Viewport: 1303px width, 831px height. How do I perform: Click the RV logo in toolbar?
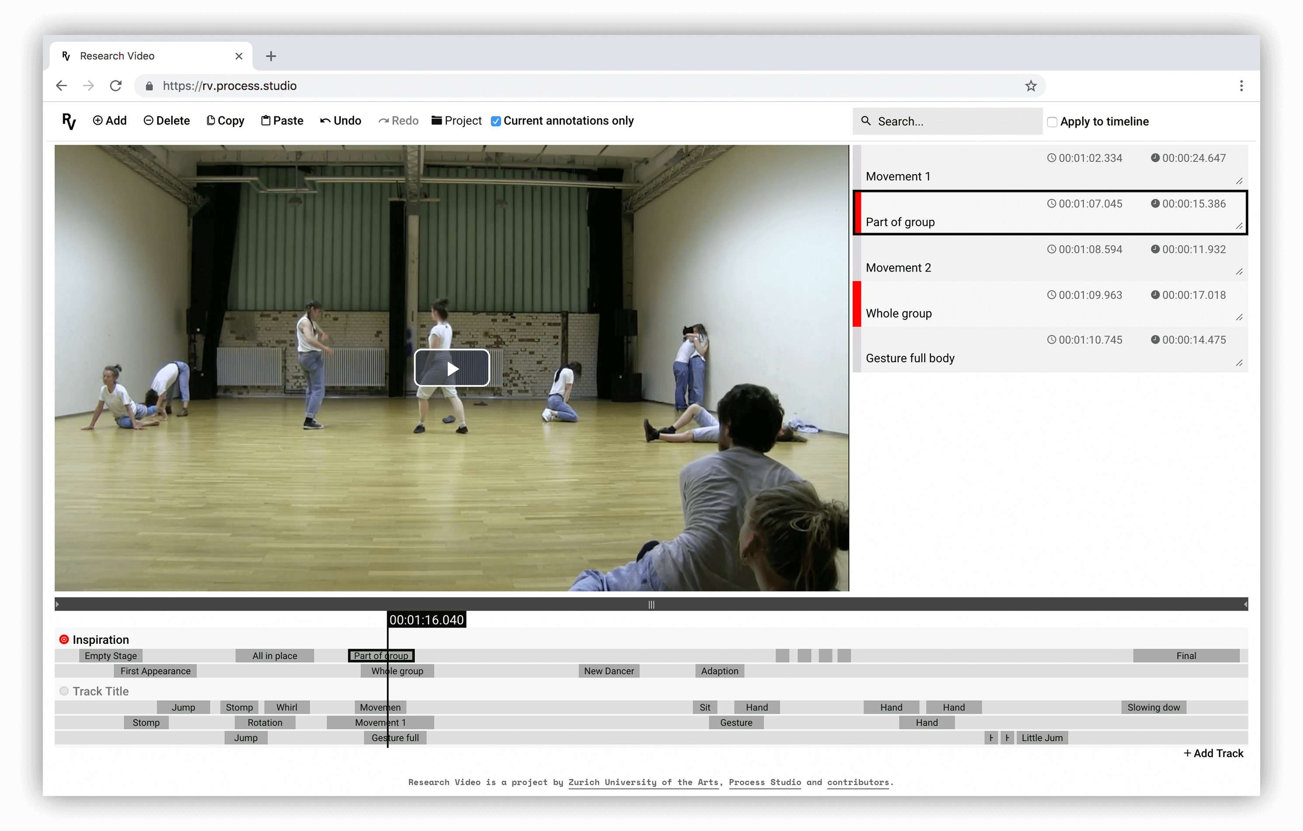pyautogui.click(x=69, y=121)
